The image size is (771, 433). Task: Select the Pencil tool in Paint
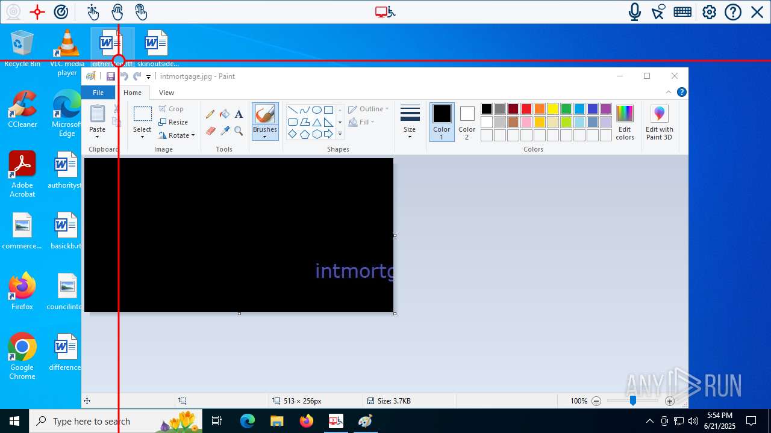pos(210,114)
